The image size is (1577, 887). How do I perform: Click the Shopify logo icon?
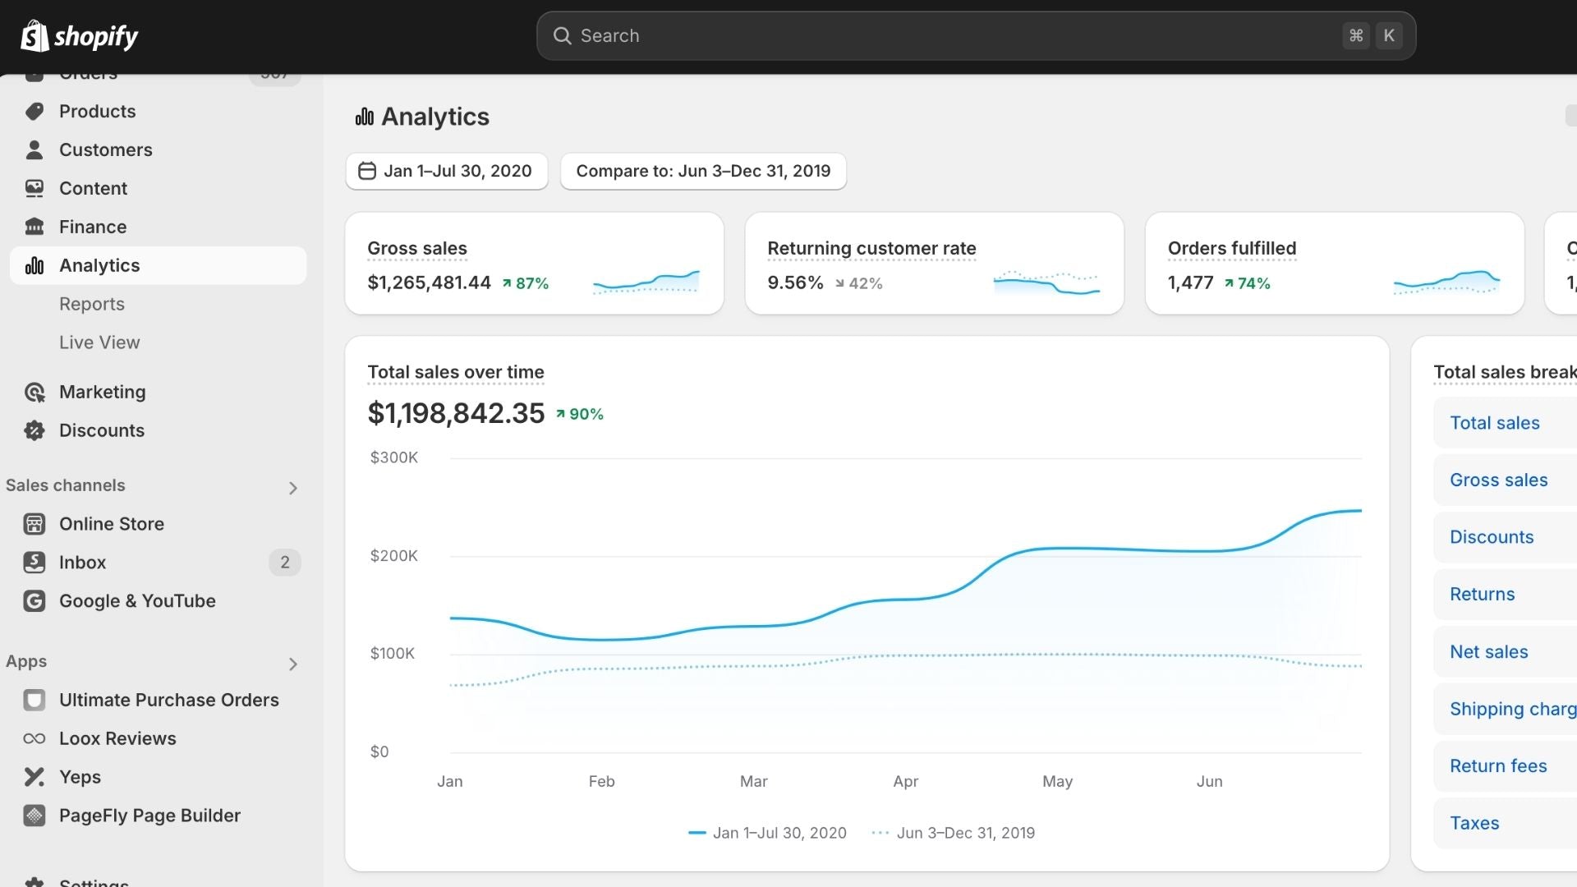[x=34, y=36]
